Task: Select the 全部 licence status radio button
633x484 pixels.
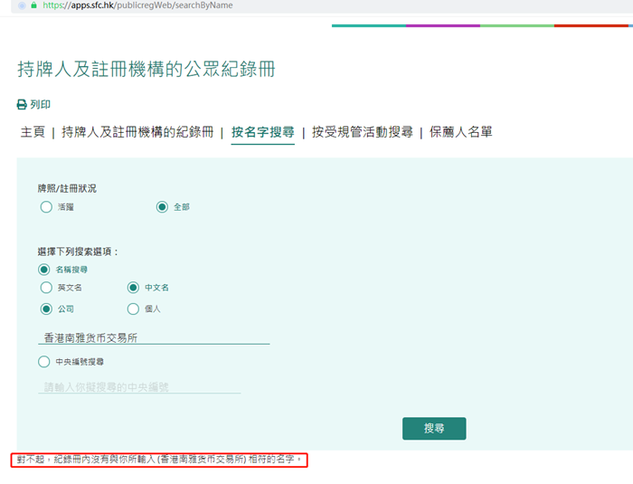Action: point(162,207)
